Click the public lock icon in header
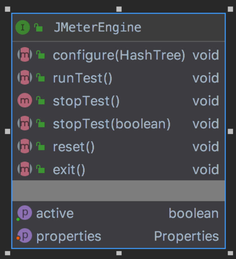This screenshot has width=236, height=259. click(x=38, y=28)
